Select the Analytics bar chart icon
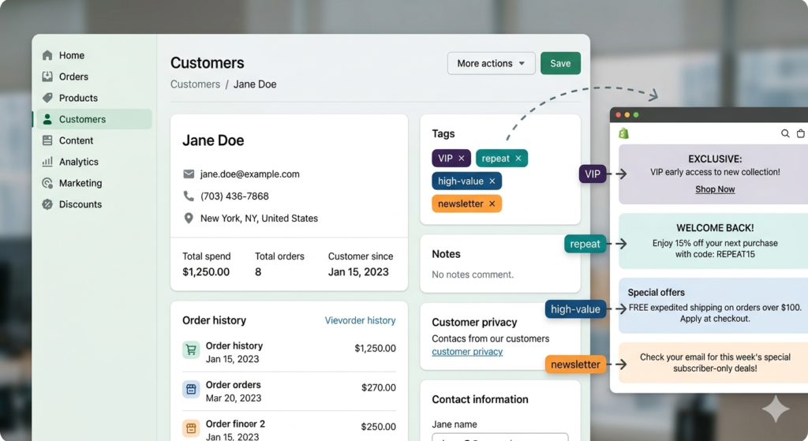 click(x=47, y=162)
